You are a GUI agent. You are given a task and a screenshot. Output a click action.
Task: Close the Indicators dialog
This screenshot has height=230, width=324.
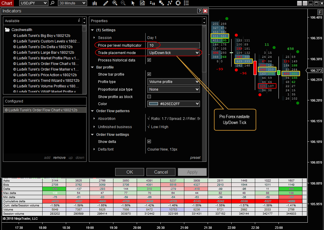[205, 11]
